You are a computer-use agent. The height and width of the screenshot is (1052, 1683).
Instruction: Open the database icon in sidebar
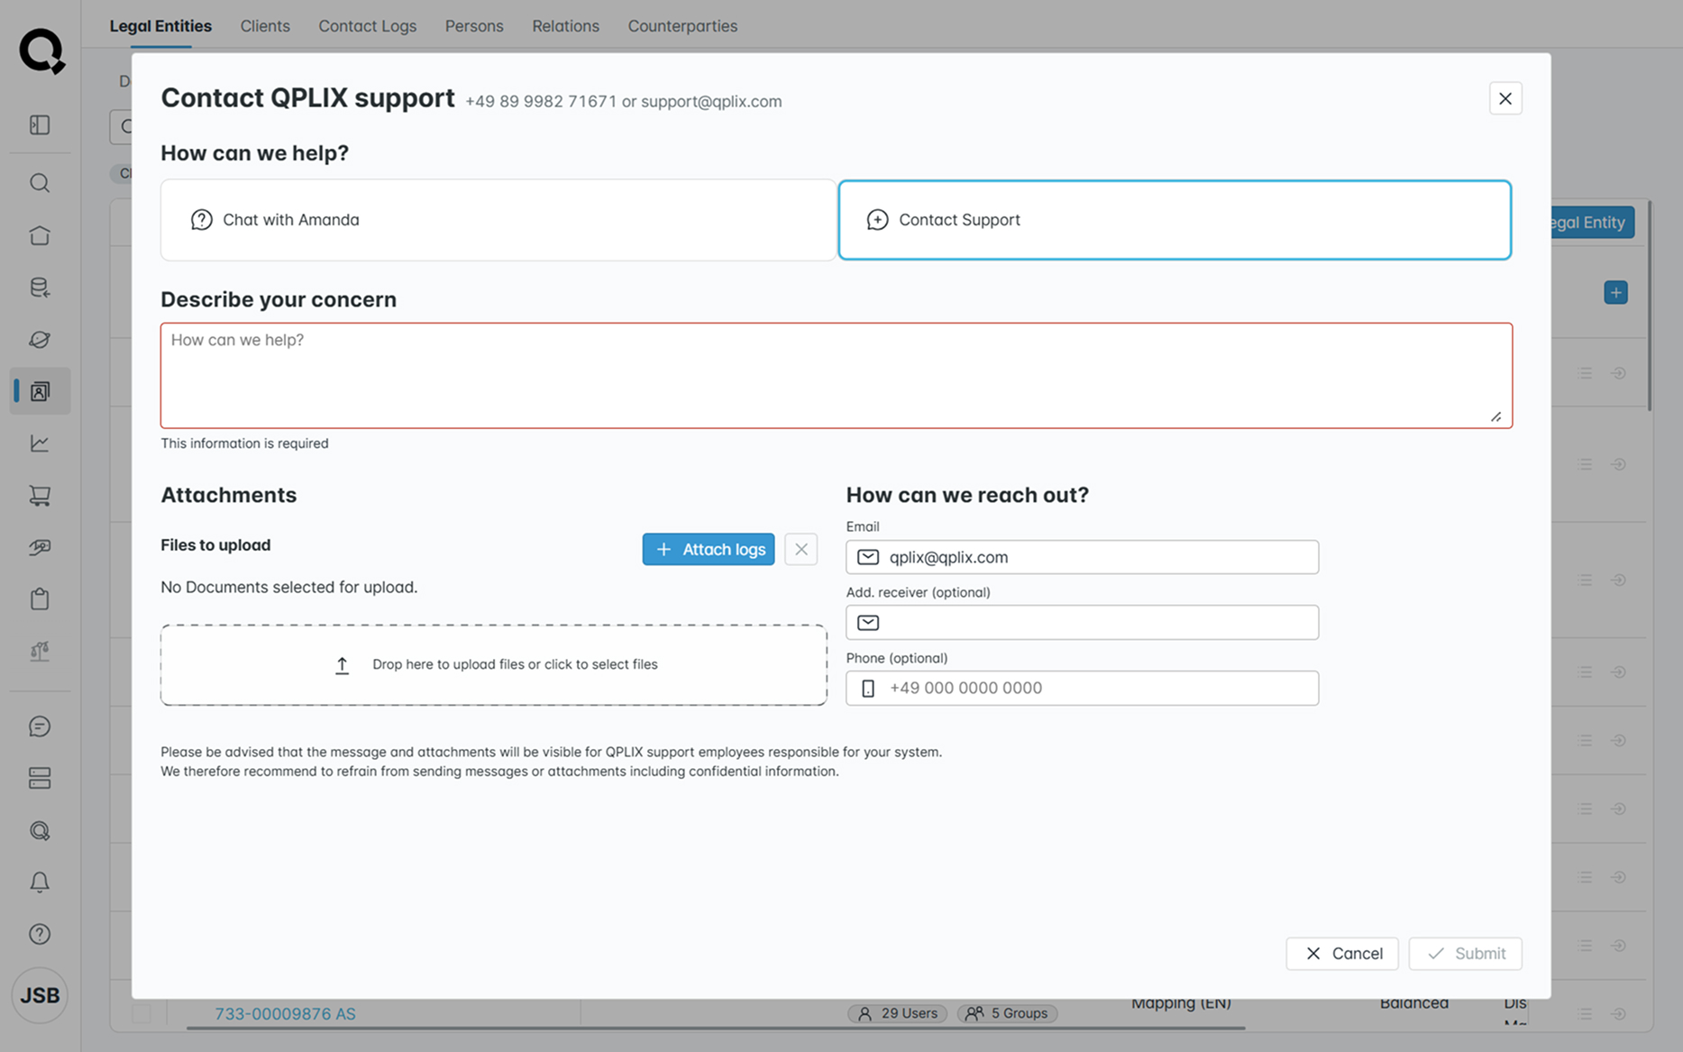click(x=40, y=288)
